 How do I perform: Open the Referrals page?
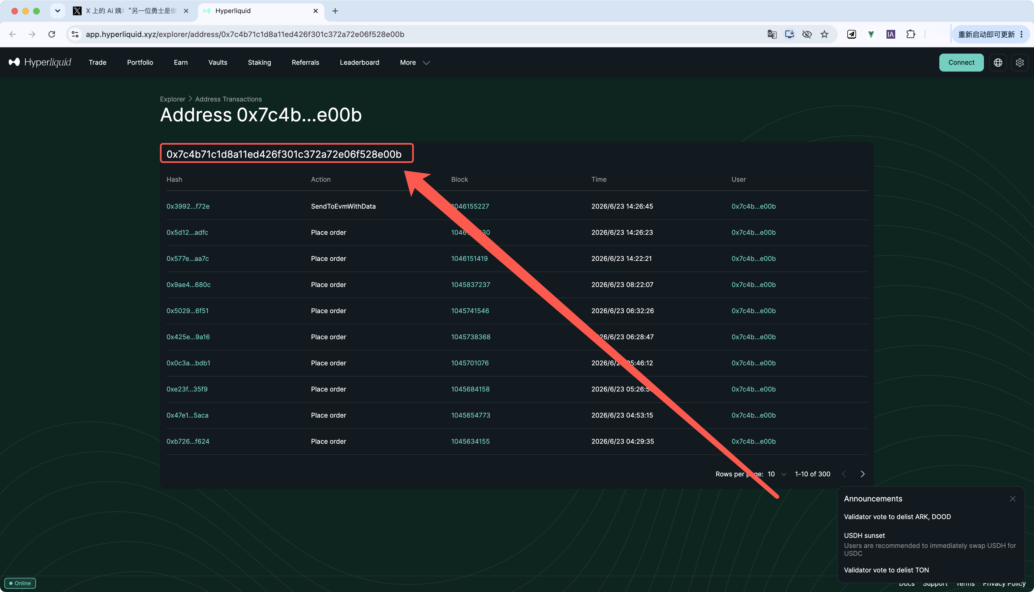click(305, 63)
